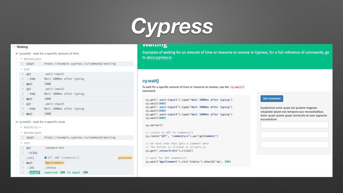Click the TYPE command in row 2
The width and height of the screenshot is (343, 193).
pyautogui.click(x=76, y=79)
